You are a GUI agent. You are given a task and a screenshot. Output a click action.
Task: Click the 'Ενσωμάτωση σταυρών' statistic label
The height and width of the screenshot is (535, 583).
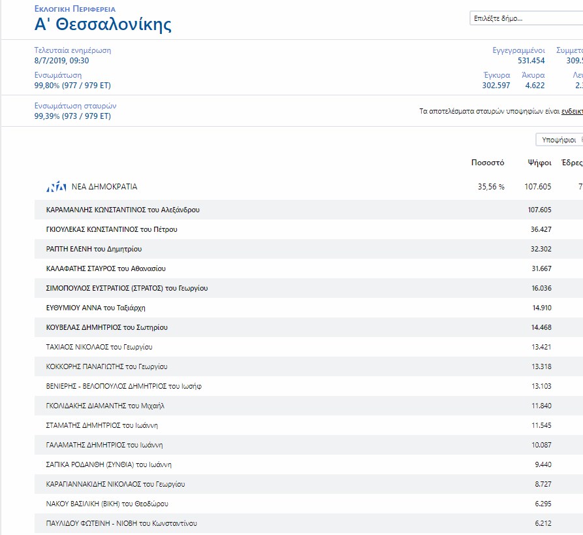(x=75, y=106)
